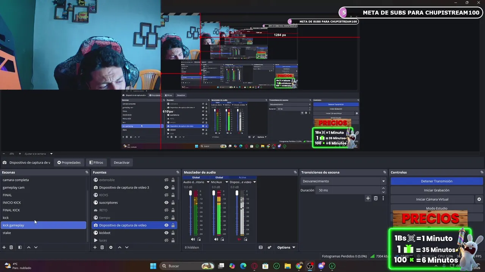485x272 pixels.
Task: Select the INICIO KICK scene
Action: coord(43,202)
